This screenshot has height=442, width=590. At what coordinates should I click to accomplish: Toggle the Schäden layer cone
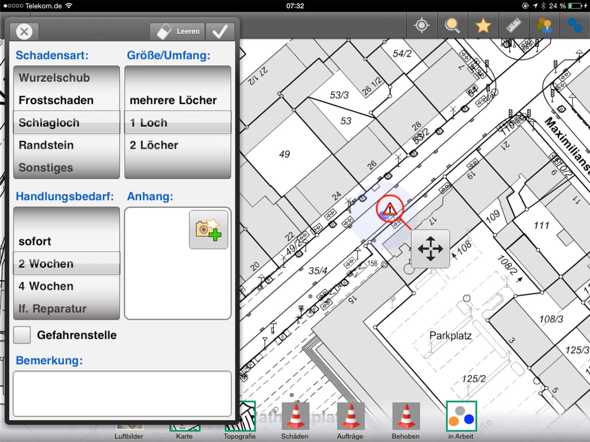[x=295, y=417]
